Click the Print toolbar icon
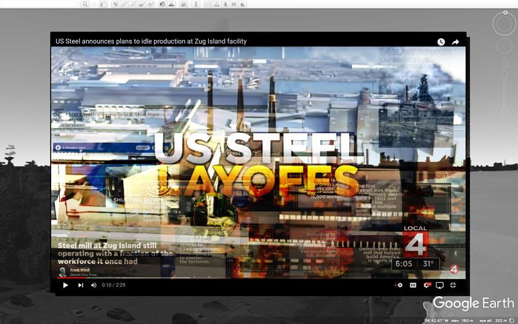The image size is (518, 324). [x=217, y=4]
